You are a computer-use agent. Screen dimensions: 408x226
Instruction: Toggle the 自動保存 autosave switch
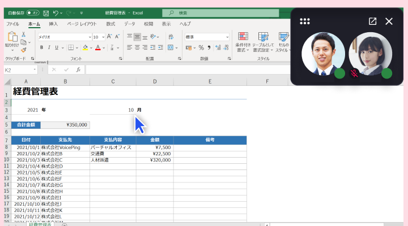click(x=32, y=12)
